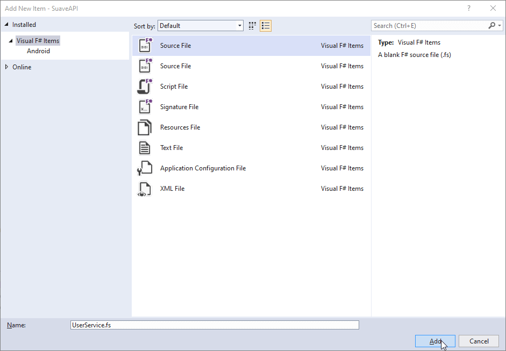The image size is (506, 351).
Task: Close the Add New Item dialog
Action: 493,9
